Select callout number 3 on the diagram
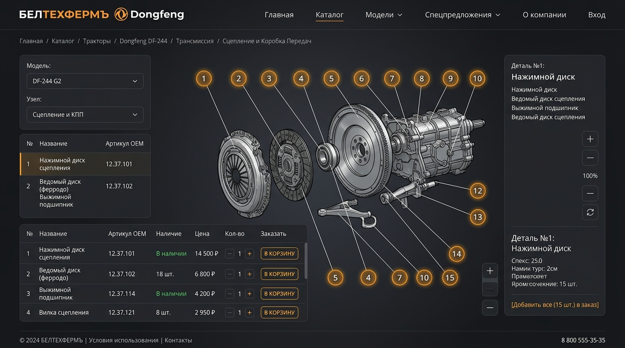Screen dimensions: 625x348 click(269, 78)
